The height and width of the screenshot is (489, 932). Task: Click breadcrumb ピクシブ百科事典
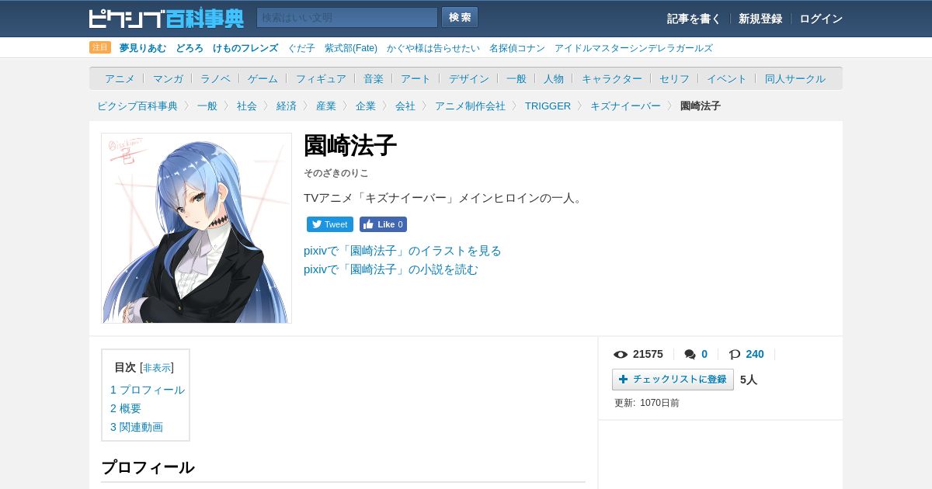tap(137, 106)
